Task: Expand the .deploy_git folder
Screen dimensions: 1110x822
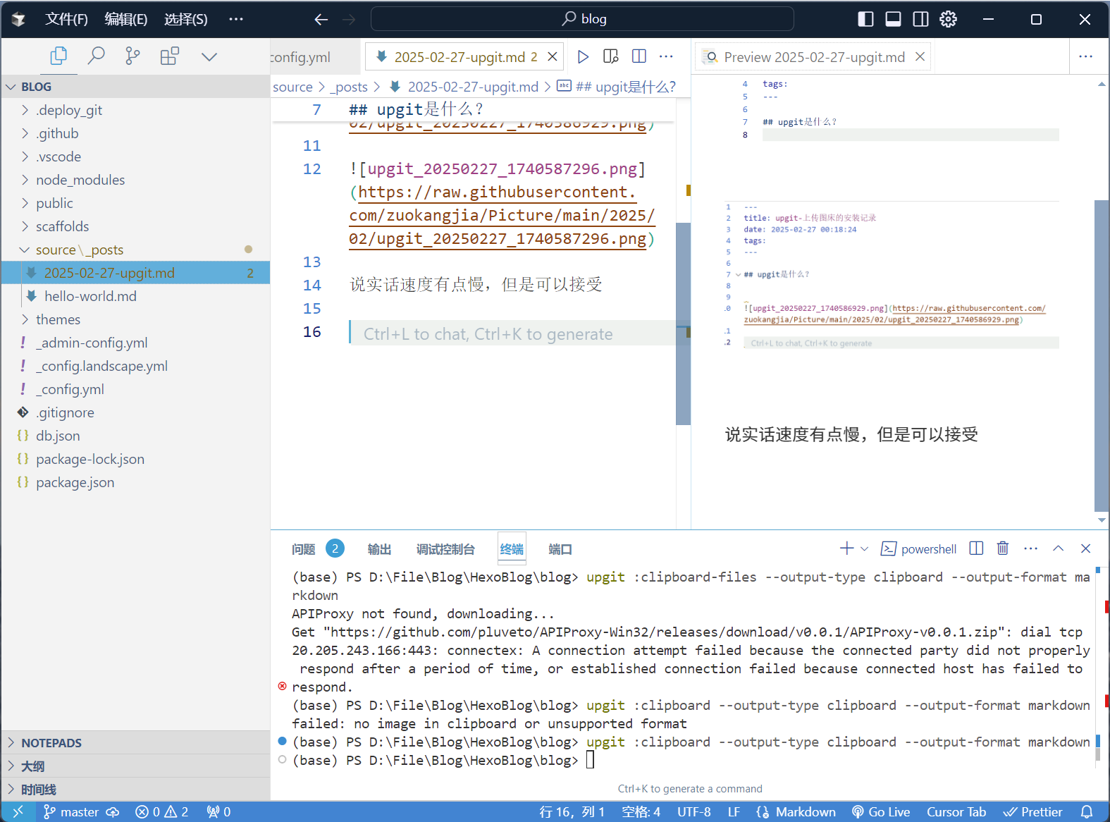Action: 135,110
